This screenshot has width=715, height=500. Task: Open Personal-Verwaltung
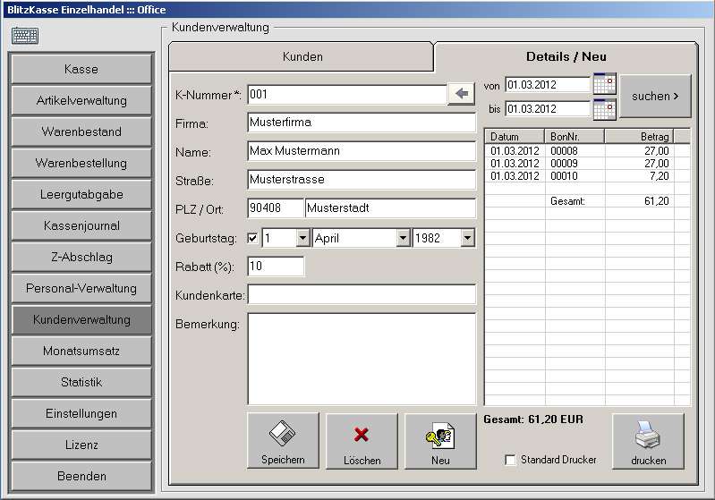(x=81, y=289)
